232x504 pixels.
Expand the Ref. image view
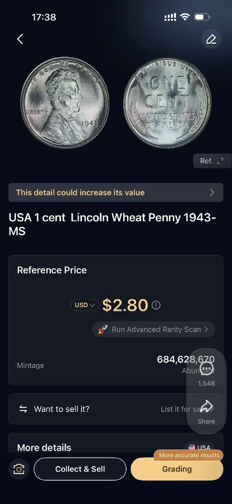tap(208, 161)
